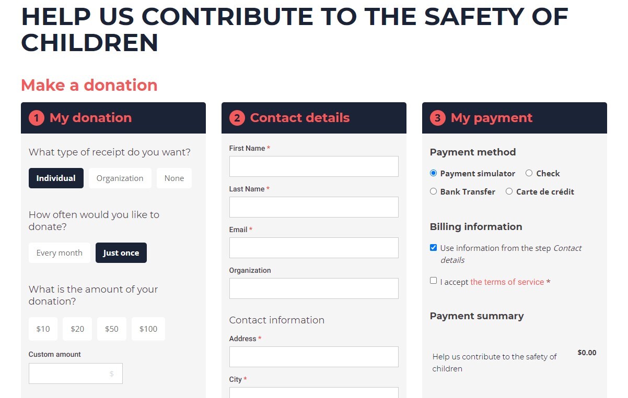The width and height of the screenshot is (628, 398).
Task: Select Payment simulator radio button
Action: click(x=433, y=173)
